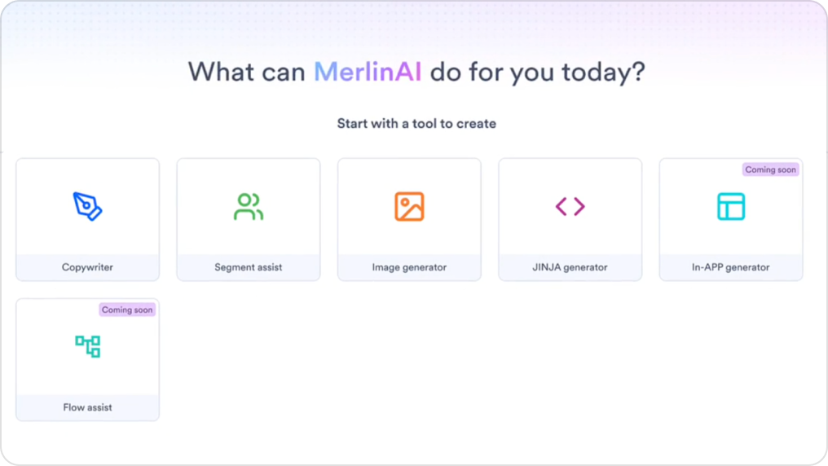Select the Segment assist label
Screen dimensions: 828x466
248,267
